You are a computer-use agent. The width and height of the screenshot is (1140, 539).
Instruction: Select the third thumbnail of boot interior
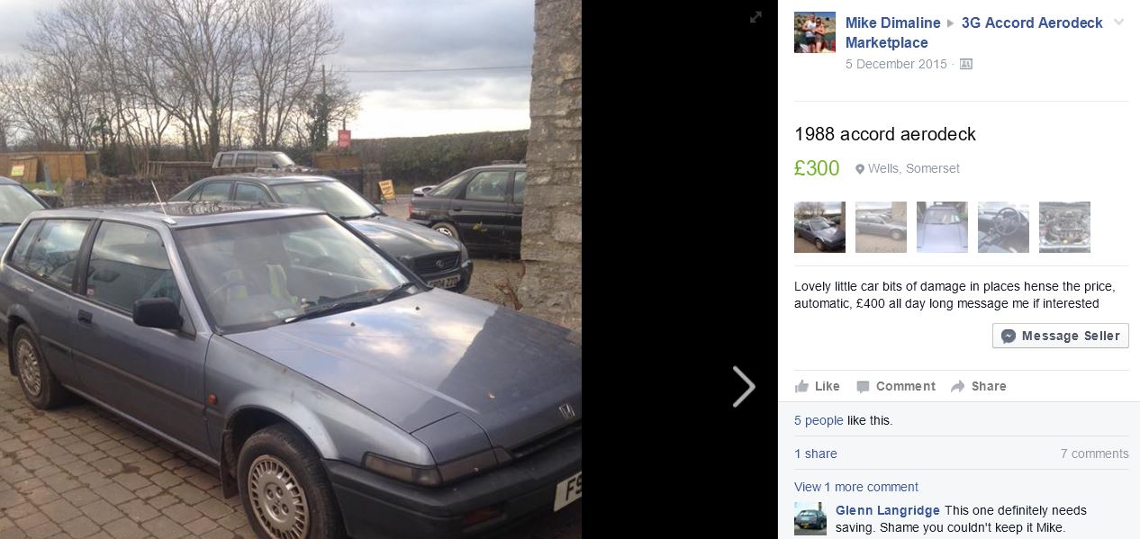pos(942,227)
